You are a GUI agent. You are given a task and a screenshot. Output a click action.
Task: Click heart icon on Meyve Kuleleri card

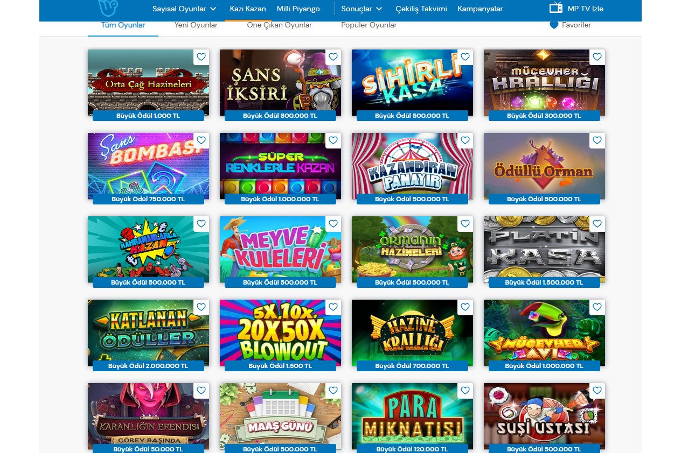point(333,224)
